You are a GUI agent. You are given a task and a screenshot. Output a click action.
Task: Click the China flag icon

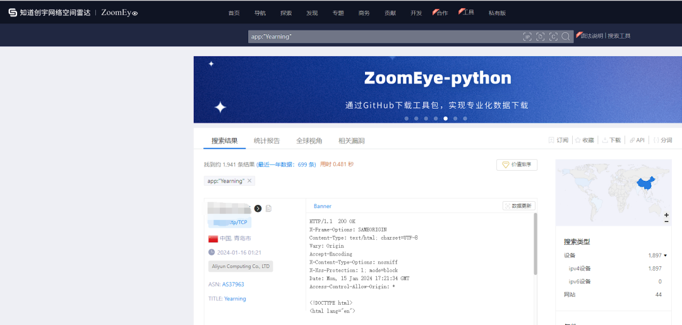click(213, 239)
